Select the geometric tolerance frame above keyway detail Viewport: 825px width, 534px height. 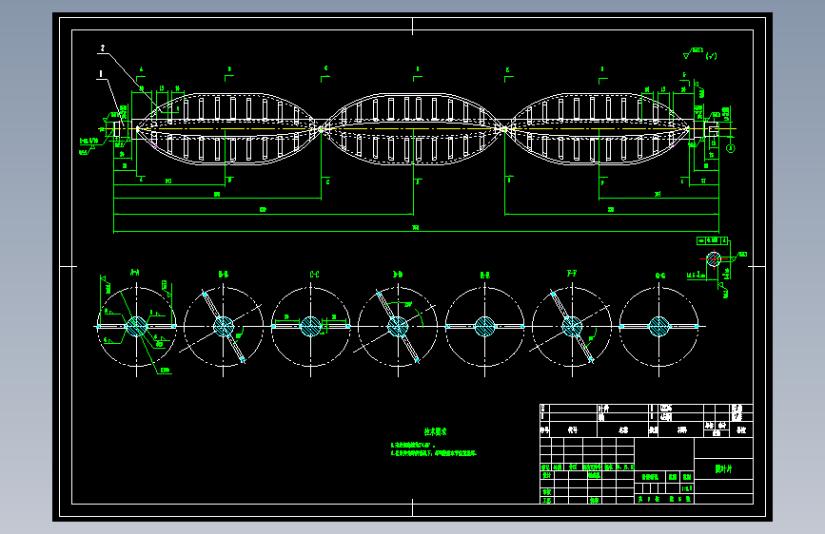712,240
